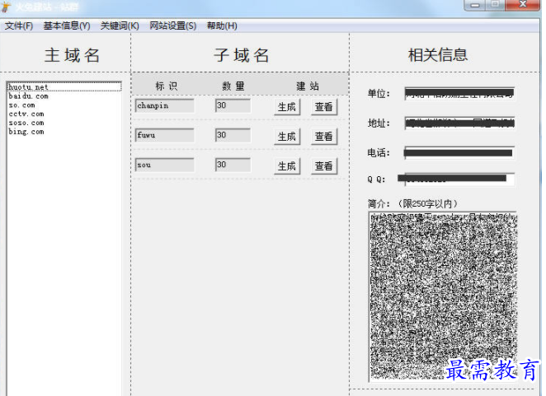Minimize the window
The height and width of the screenshot is (396, 546).
click(475, 5)
